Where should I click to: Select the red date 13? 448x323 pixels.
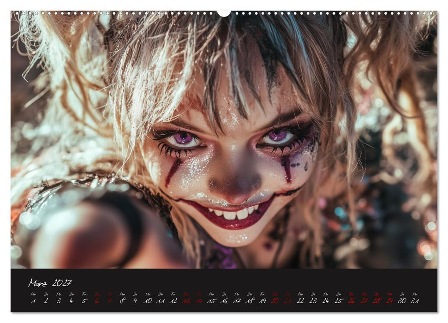[x=186, y=301]
